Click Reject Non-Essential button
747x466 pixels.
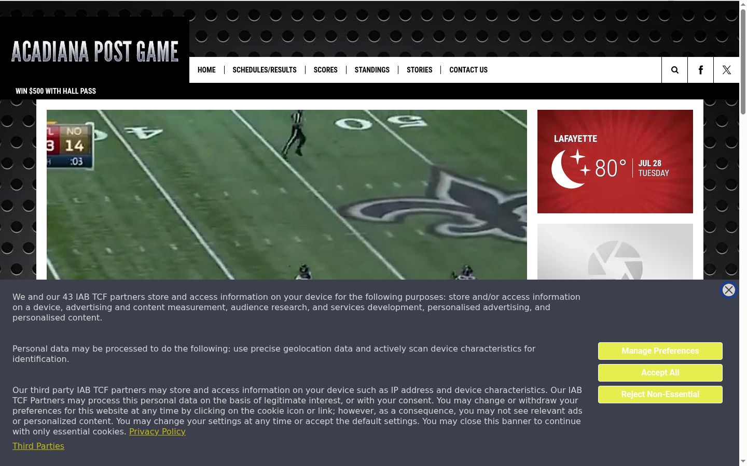660,395
